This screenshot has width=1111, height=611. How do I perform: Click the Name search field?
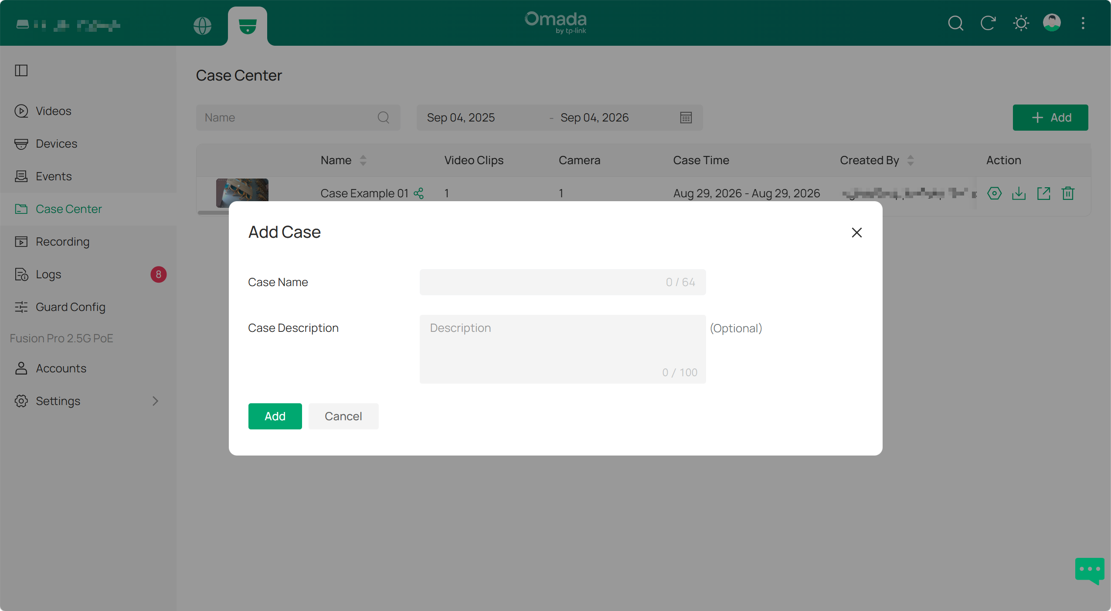pyautogui.click(x=298, y=118)
